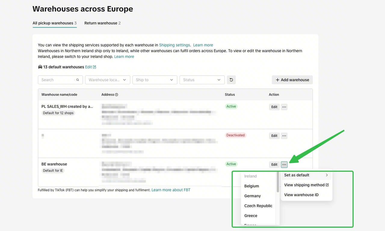Edit the Deactivated warehouse
Image resolution: width=385 pixels, height=231 pixels.
tap(274, 136)
